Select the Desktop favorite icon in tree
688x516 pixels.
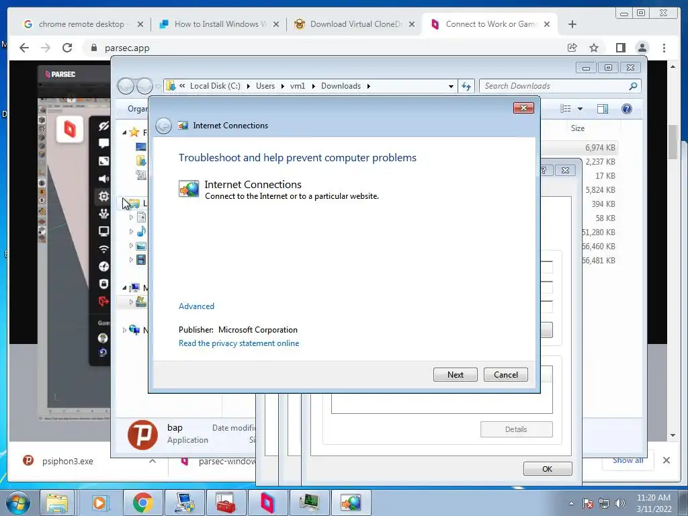[141, 146]
